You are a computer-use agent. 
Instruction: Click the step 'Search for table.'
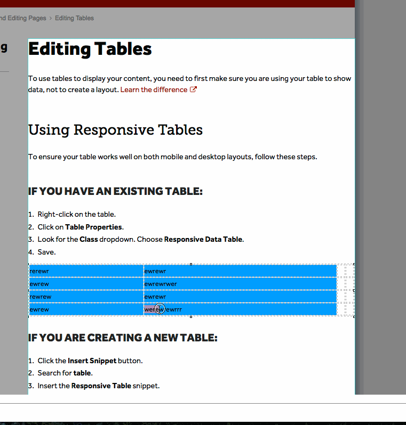(65, 373)
